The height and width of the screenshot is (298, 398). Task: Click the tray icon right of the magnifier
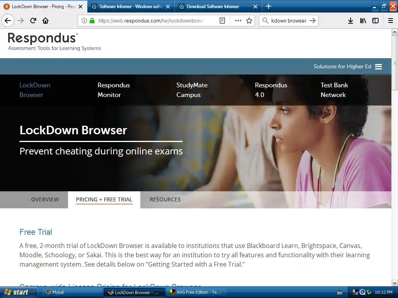point(369,292)
